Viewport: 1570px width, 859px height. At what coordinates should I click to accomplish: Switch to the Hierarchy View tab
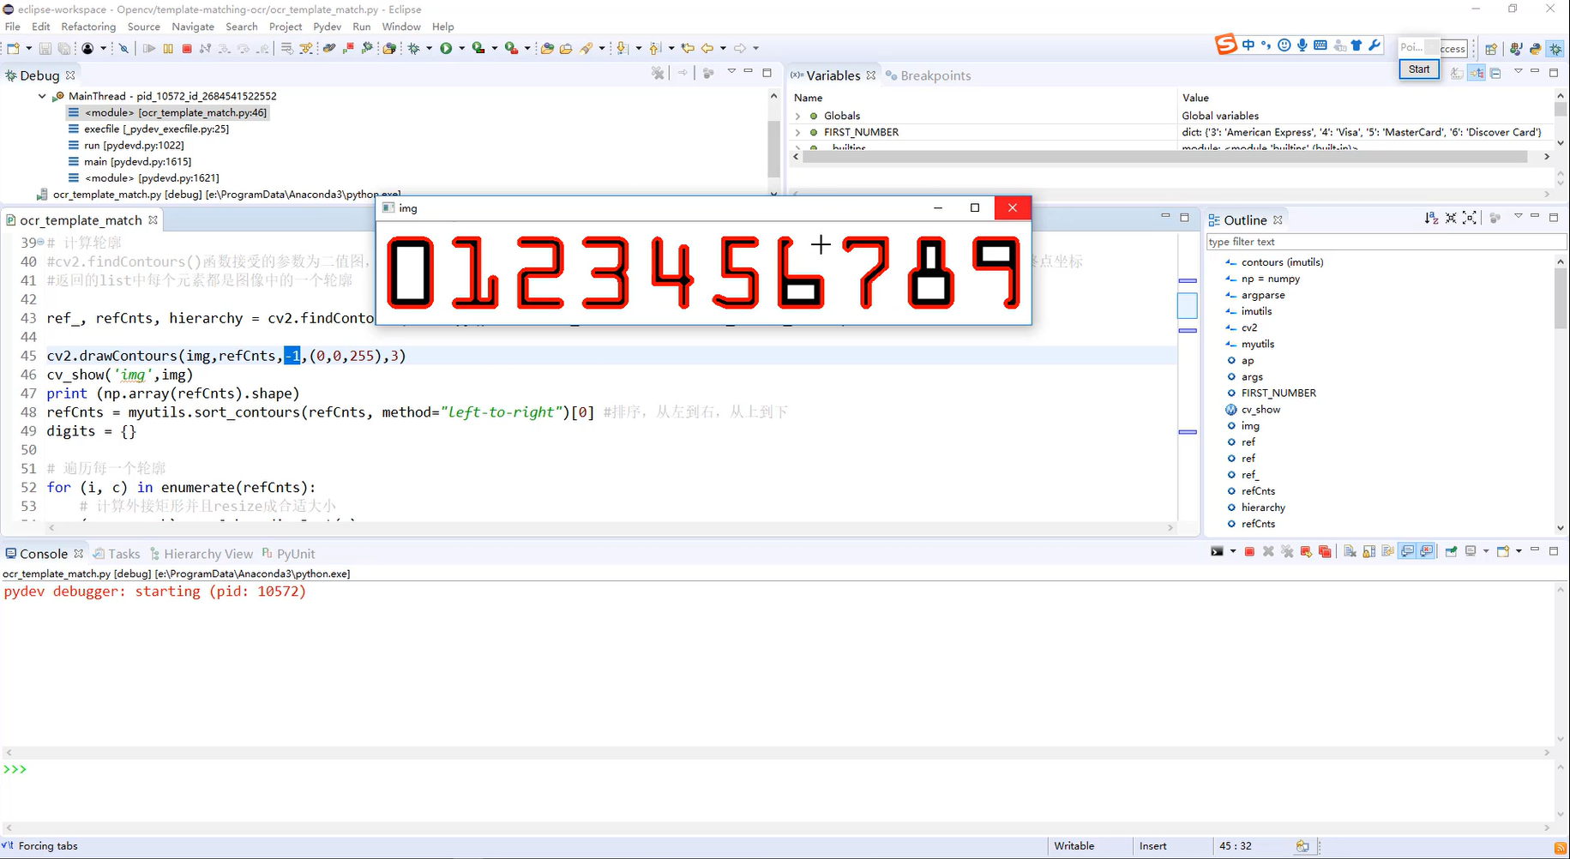click(202, 554)
